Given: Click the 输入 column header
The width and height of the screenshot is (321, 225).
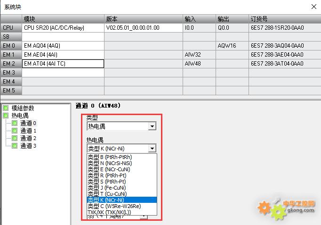Looking at the screenshot, I should point(199,19).
